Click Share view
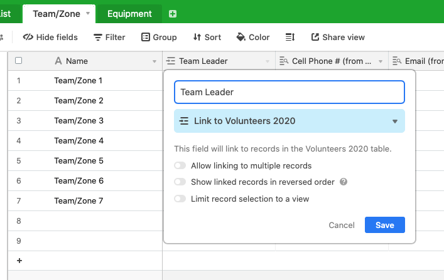The width and height of the screenshot is (444, 280). pos(338,37)
